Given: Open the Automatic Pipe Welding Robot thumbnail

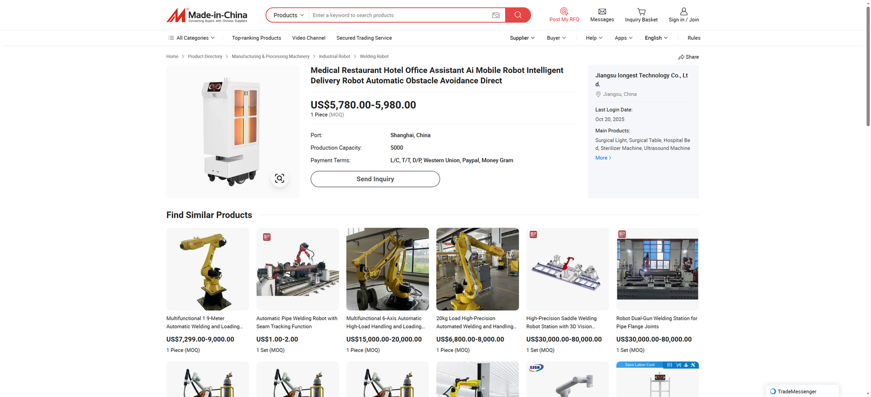Looking at the screenshot, I should coord(297,269).
